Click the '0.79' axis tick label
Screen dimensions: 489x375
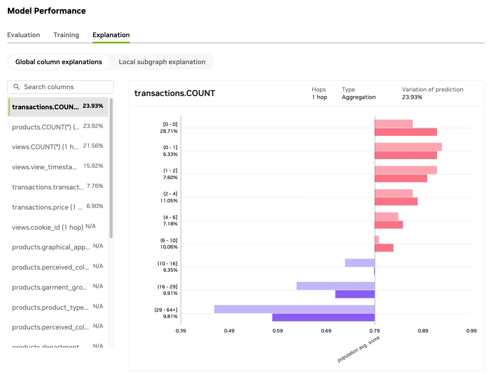click(374, 331)
